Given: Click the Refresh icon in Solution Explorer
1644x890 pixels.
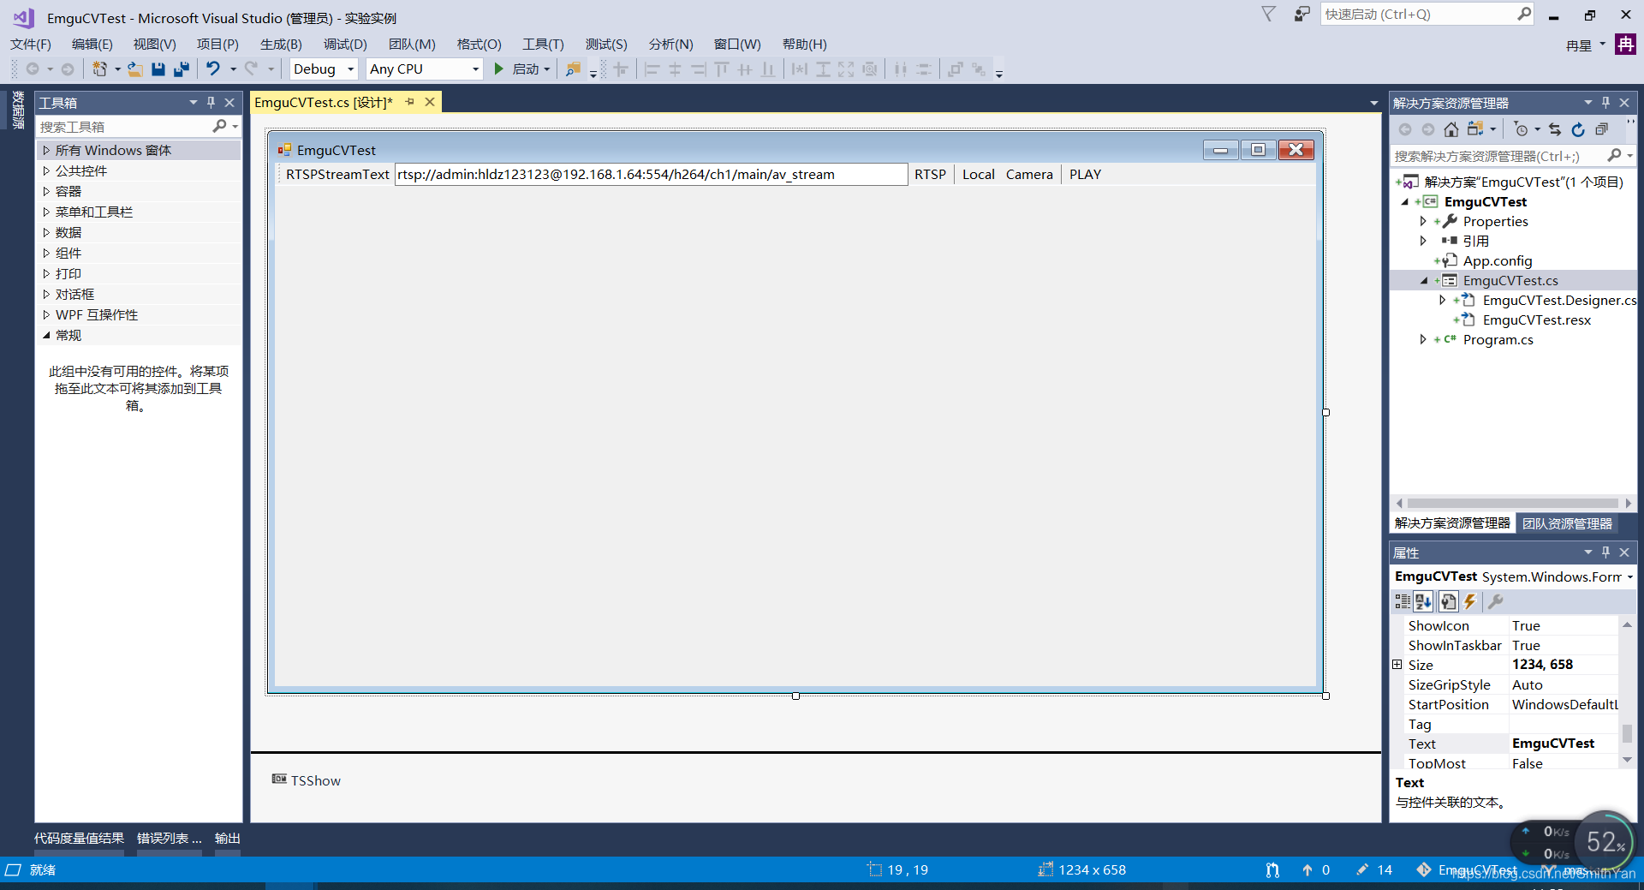Looking at the screenshot, I should tap(1578, 129).
